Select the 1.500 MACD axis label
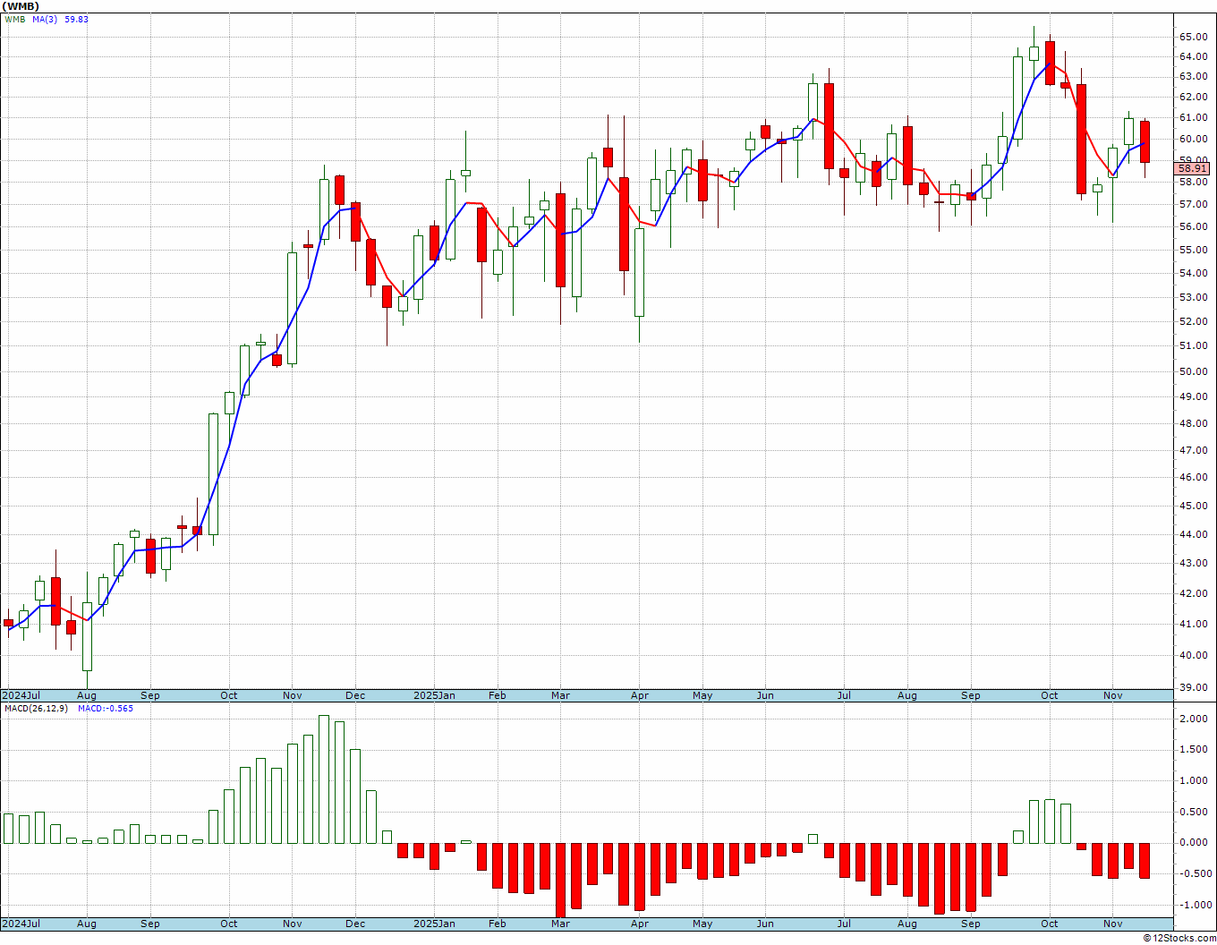The width and height of the screenshot is (1217, 945). tap(1193, 750)
